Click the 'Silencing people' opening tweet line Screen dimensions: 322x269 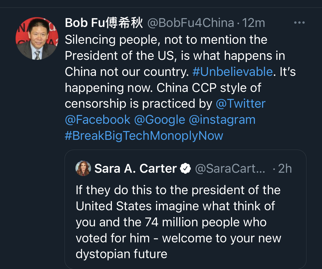tap(166, 40)
